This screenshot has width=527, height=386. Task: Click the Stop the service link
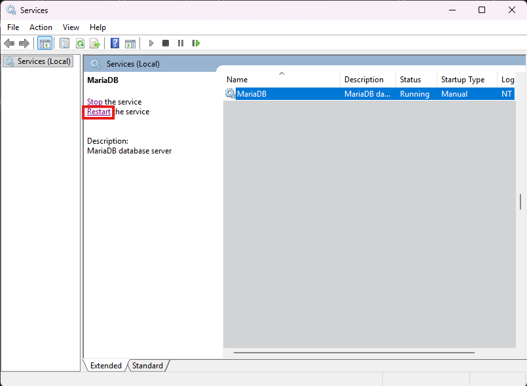(95, 102)
